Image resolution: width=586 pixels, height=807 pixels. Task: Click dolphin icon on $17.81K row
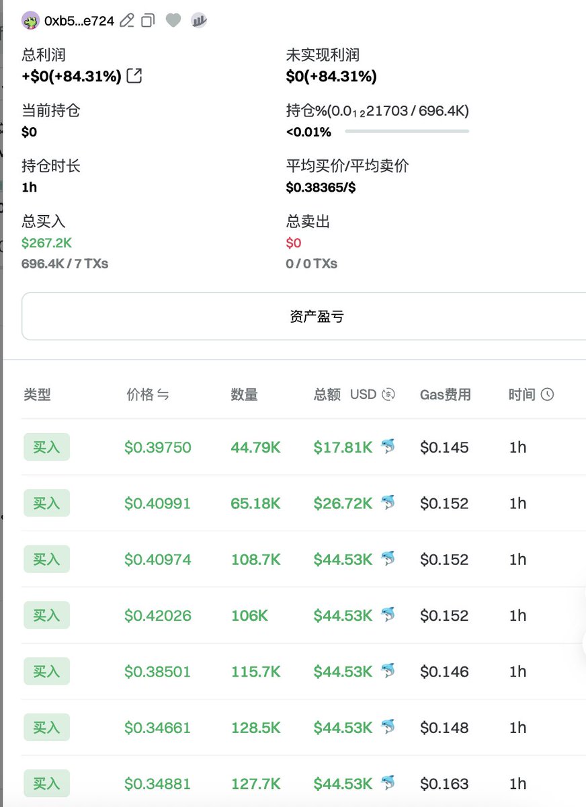tap(388, 446)
